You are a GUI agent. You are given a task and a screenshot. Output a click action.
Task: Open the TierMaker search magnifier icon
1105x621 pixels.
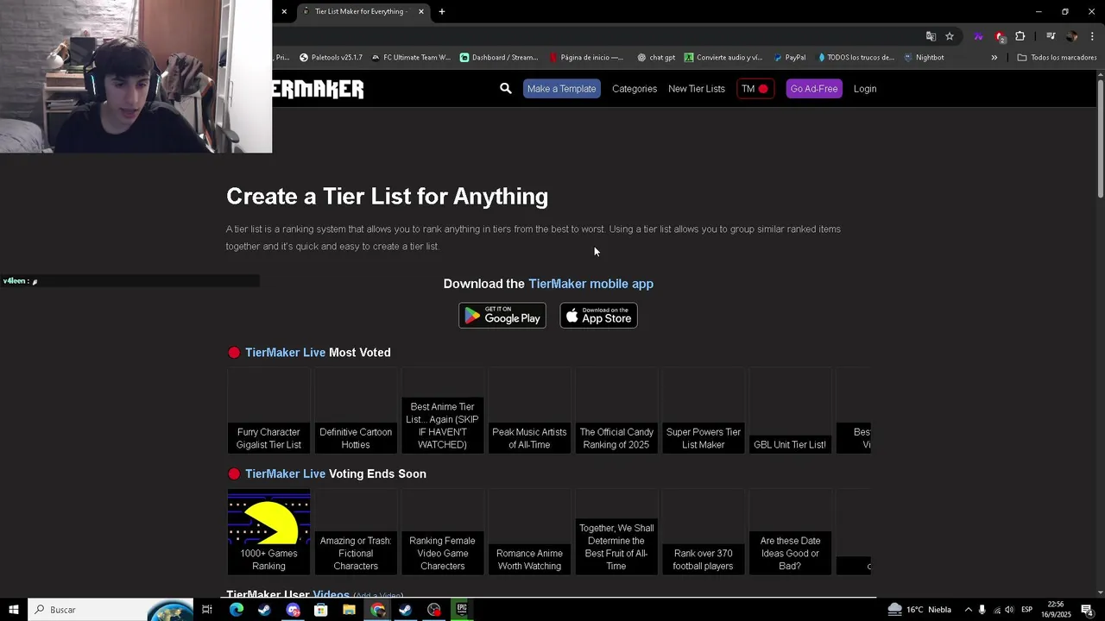tap(506, 89)
